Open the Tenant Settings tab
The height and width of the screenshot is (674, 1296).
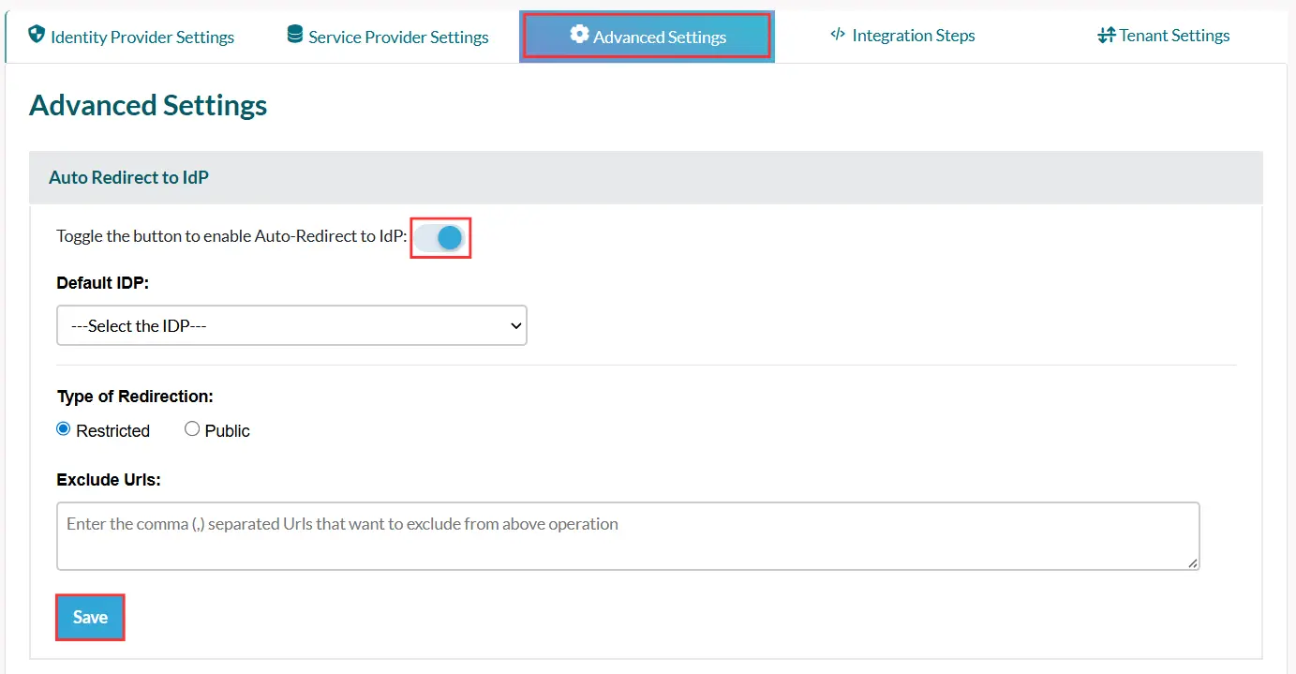pyautogui.click(x=1163, y=36)
